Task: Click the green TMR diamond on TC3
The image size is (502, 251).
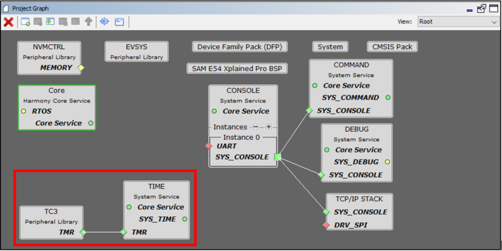Action: point(83,232)
